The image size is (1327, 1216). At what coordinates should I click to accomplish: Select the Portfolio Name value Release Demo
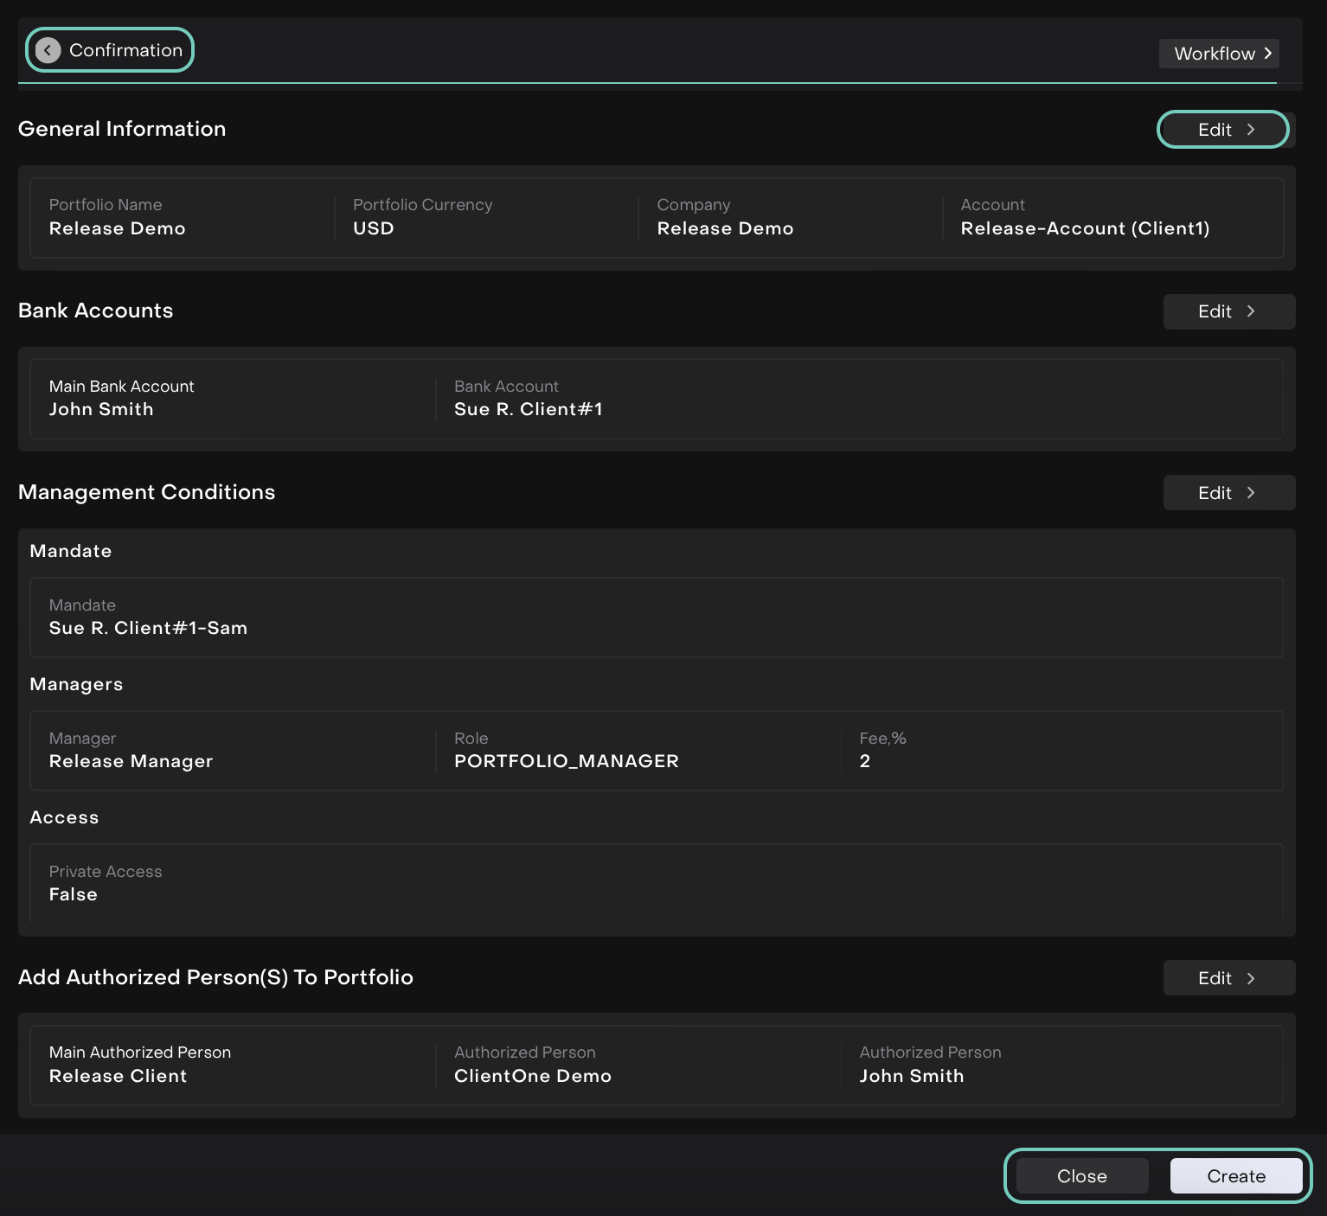(117, 228)
